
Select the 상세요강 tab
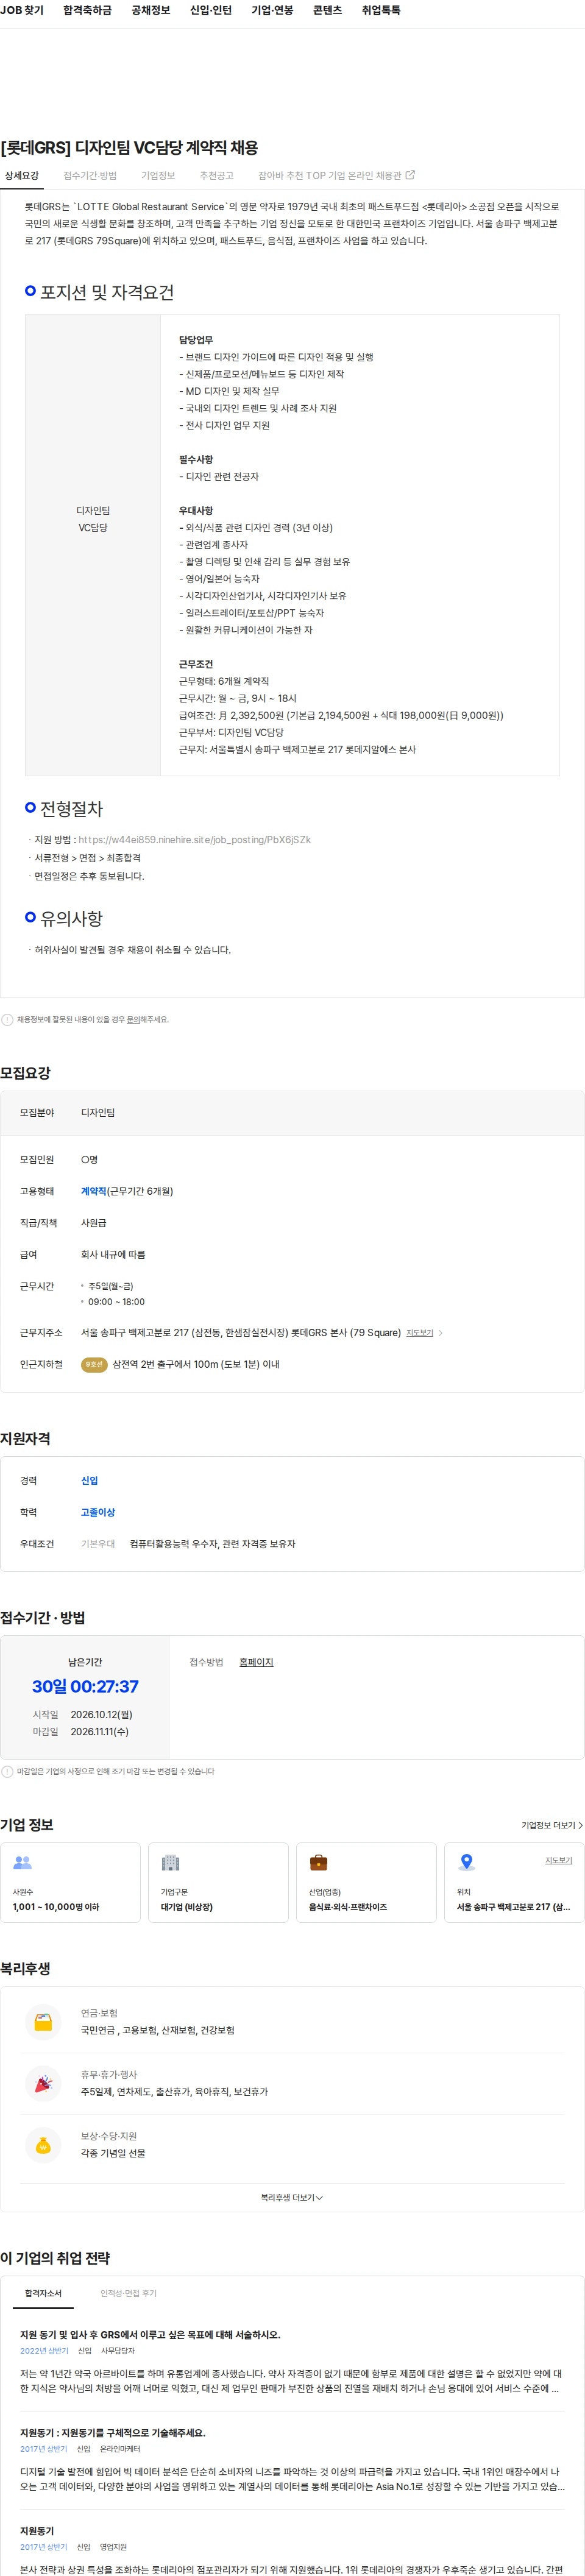21,175
